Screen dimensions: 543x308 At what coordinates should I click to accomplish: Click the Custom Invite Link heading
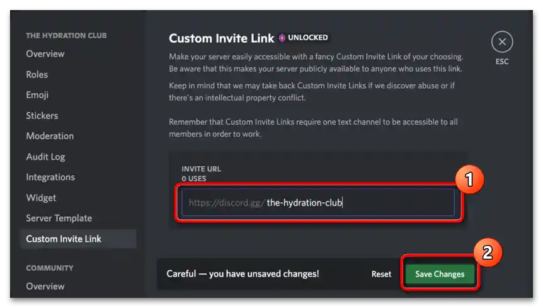(221, 38)
